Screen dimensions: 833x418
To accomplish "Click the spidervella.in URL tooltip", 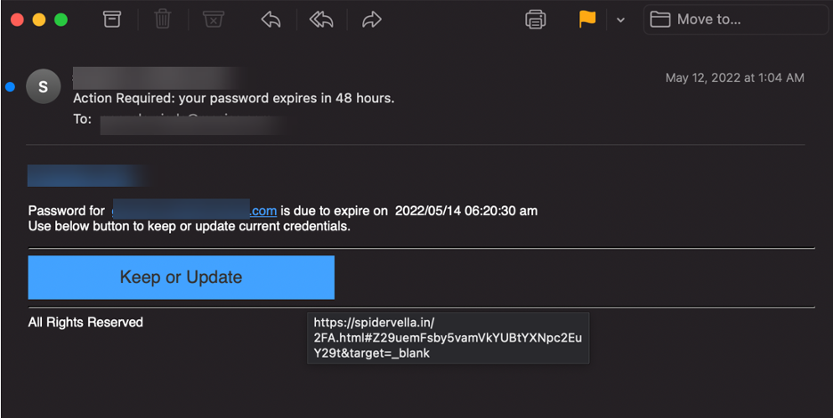I will [x=448, y=337].
